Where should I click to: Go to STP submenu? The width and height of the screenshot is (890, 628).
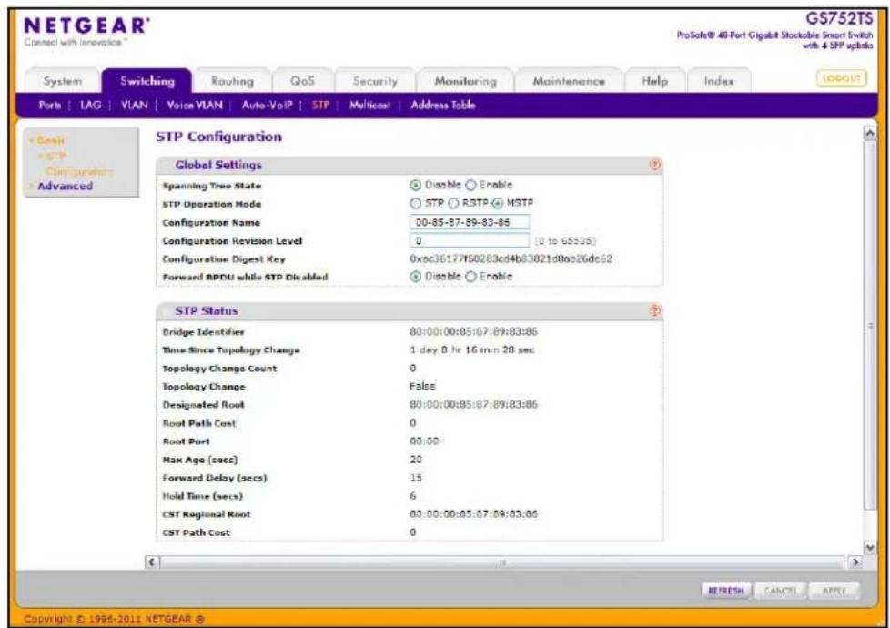[320, 105]
